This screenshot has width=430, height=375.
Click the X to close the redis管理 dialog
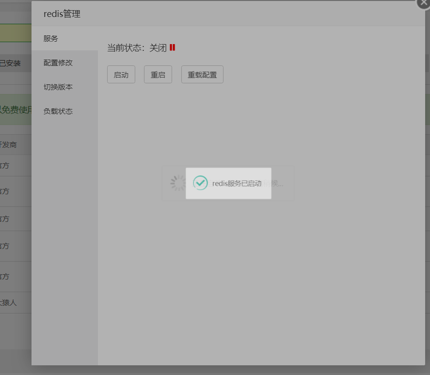coord(424,3)
